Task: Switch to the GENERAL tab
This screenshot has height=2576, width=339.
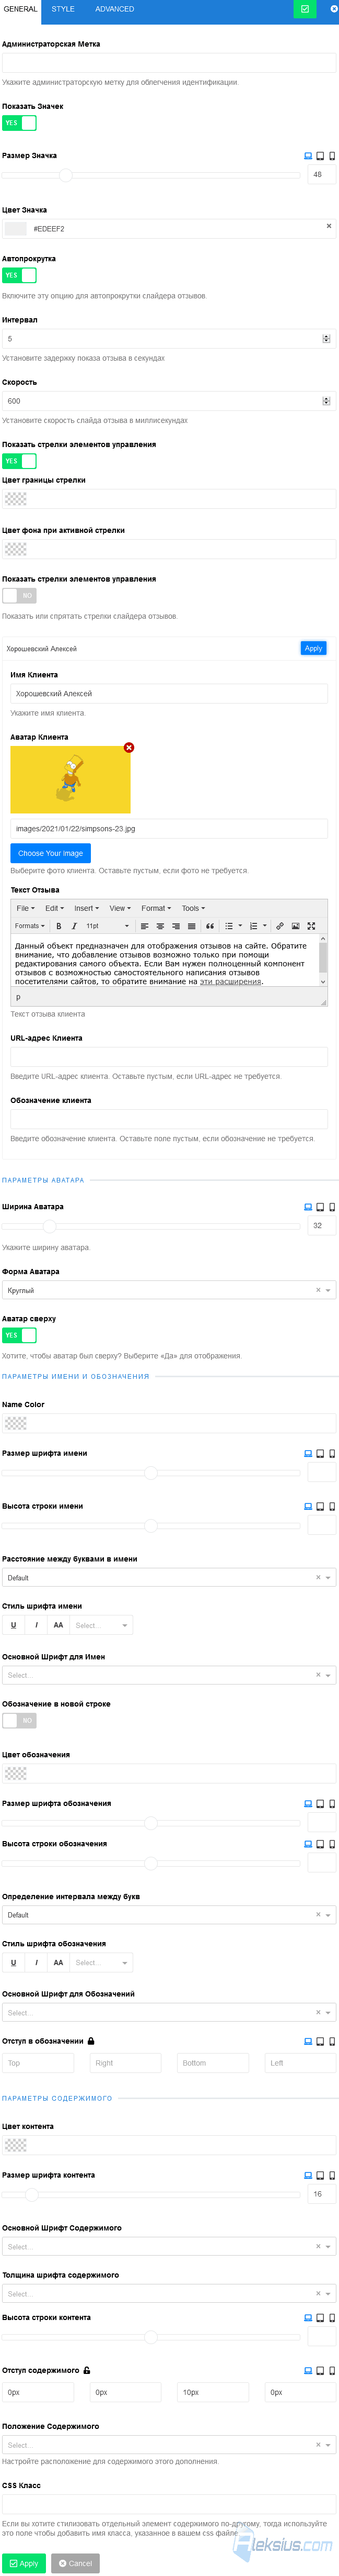Action: tap(21, 9)
